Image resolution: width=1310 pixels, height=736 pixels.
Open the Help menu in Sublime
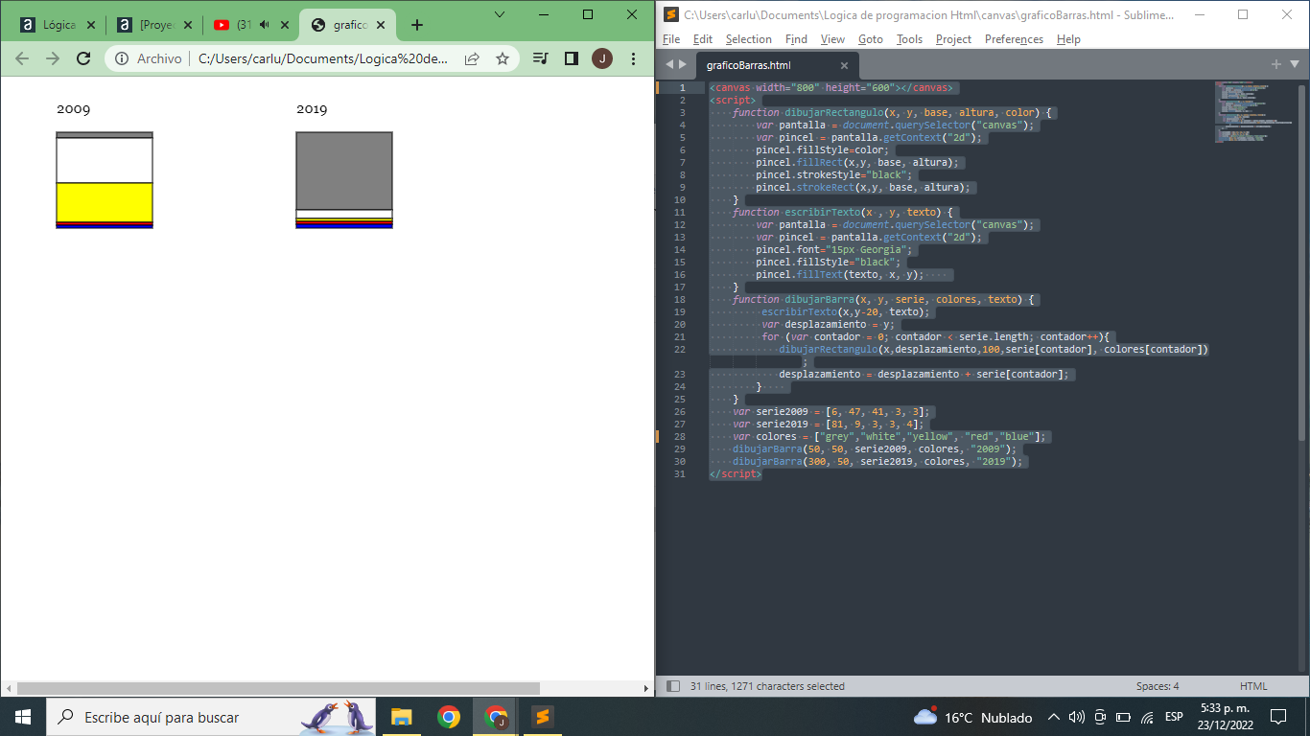click(1068, 39)
